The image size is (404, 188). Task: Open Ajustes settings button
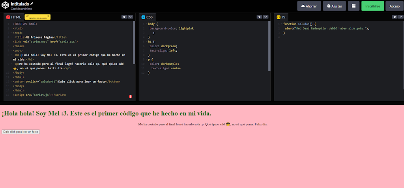pyautogui.click(x=335, y=6)
